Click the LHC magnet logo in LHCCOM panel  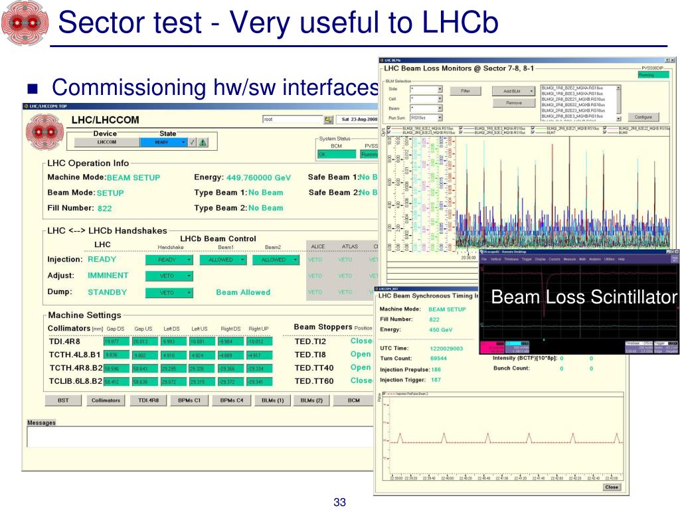pos(44,132)
